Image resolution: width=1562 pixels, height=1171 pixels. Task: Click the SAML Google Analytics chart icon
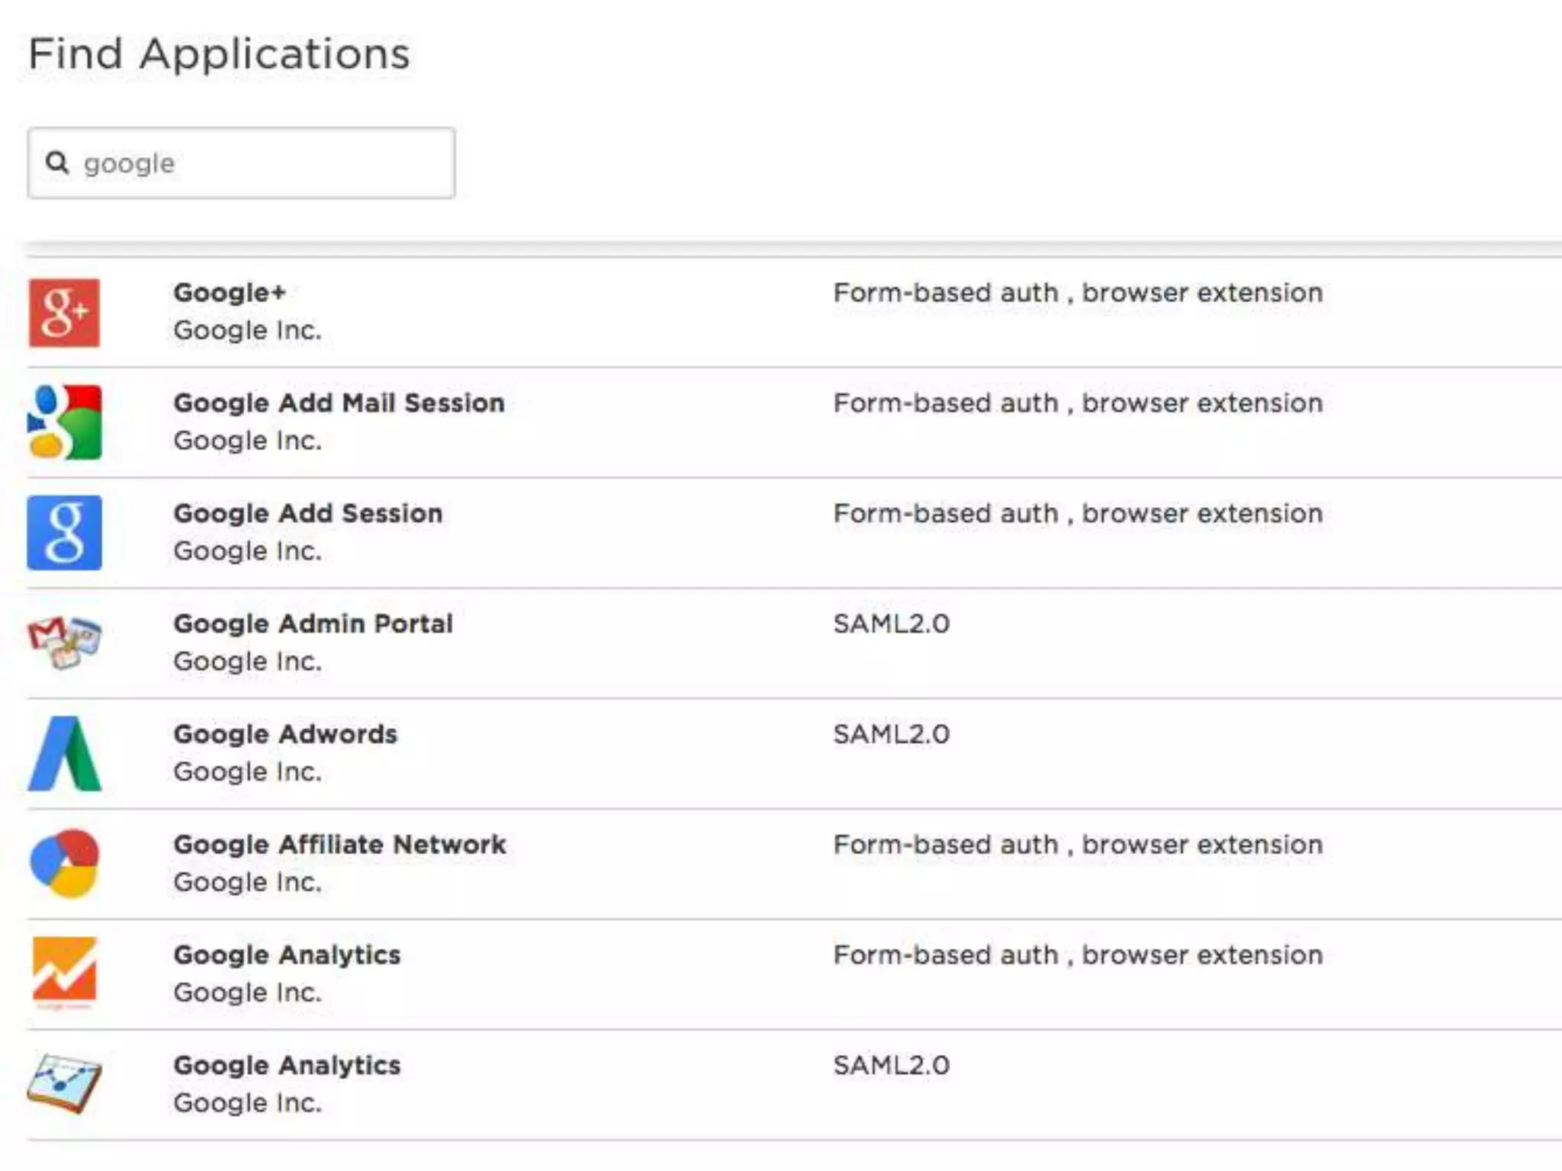point(64,1083)
